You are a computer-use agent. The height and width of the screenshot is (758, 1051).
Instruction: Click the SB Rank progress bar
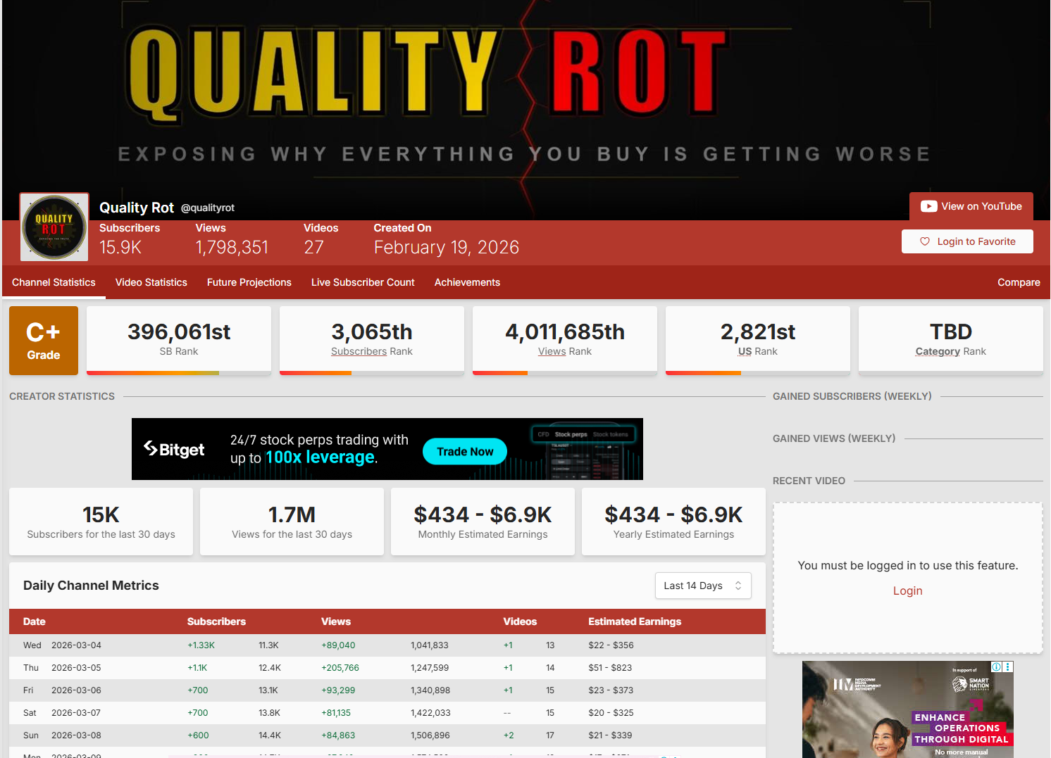pos(179,373)
